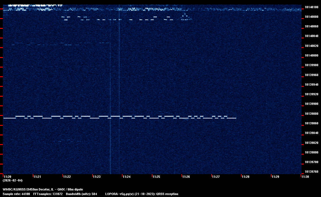The width and height of the screenshot is (321, 197).
Task: Select the 11:30 time marker
Action: (x=305, y=177)
